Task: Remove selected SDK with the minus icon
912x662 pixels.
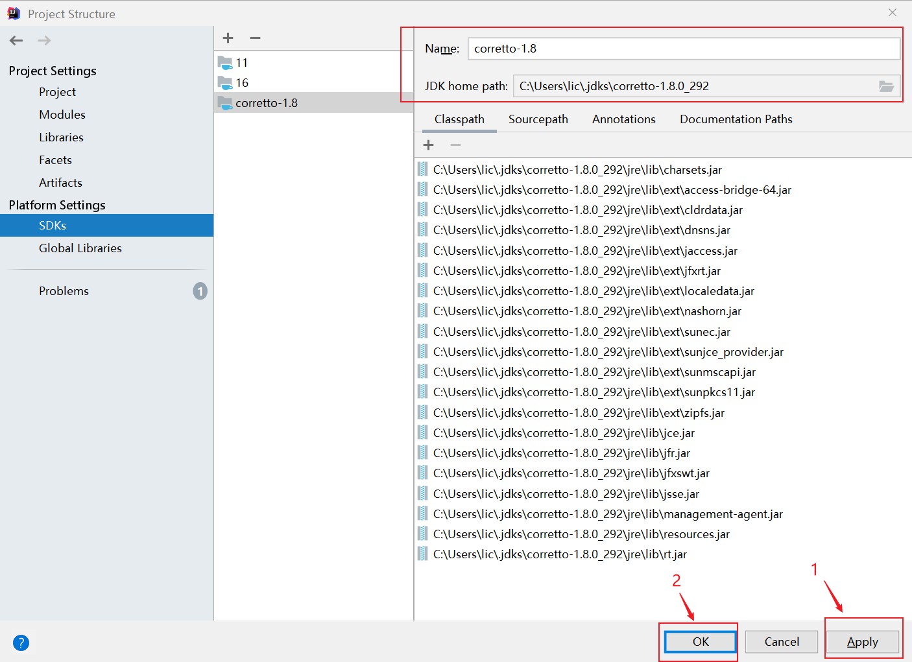Action: point(255,38)
